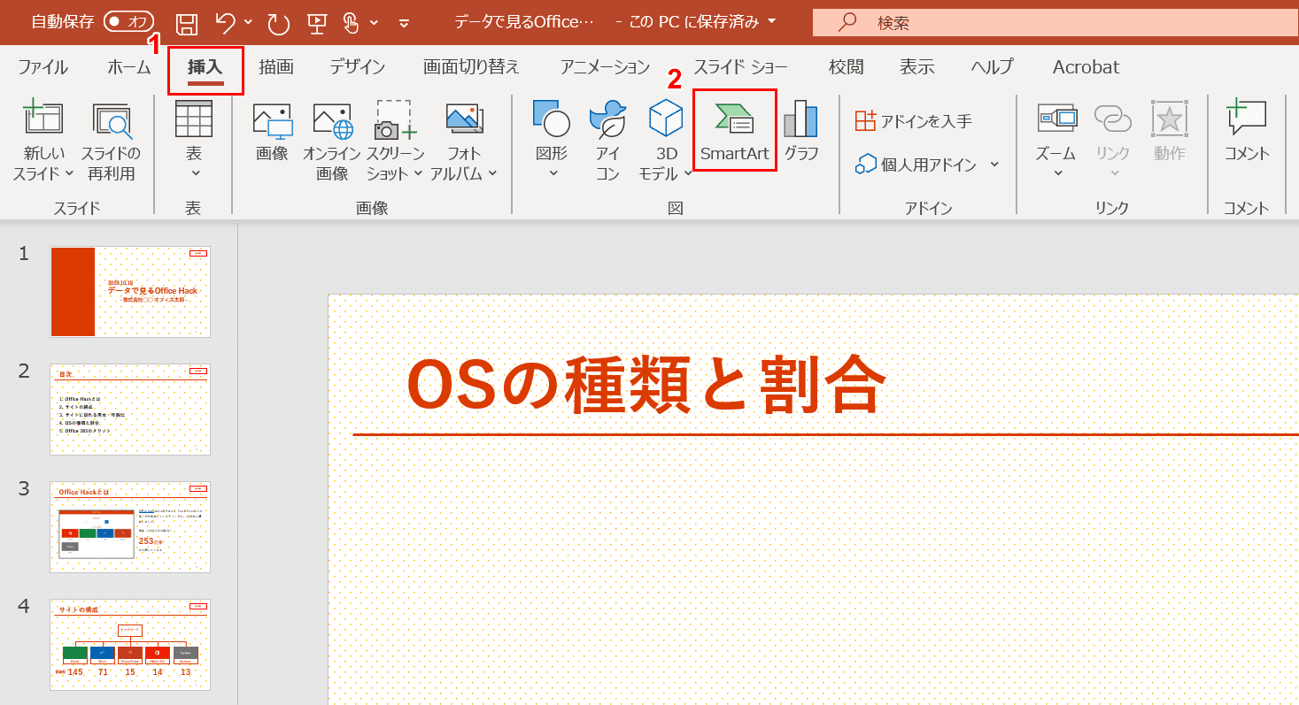1299x705 pixels.
Task: Select slide 2 目次 thumbnail
Action: point(130,409)
